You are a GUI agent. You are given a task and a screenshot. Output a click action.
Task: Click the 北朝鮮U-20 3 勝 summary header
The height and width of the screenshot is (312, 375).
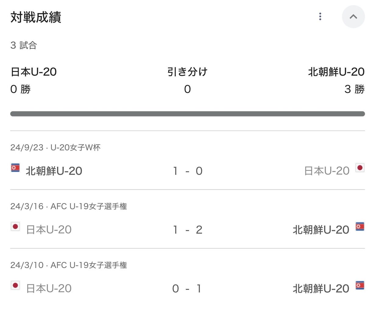(x=336, y=80)
